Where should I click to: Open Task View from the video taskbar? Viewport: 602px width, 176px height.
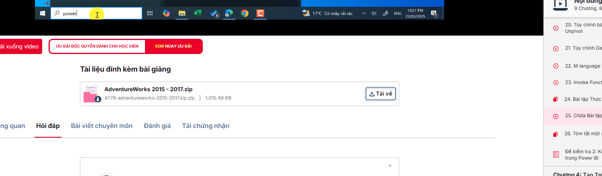150,14
